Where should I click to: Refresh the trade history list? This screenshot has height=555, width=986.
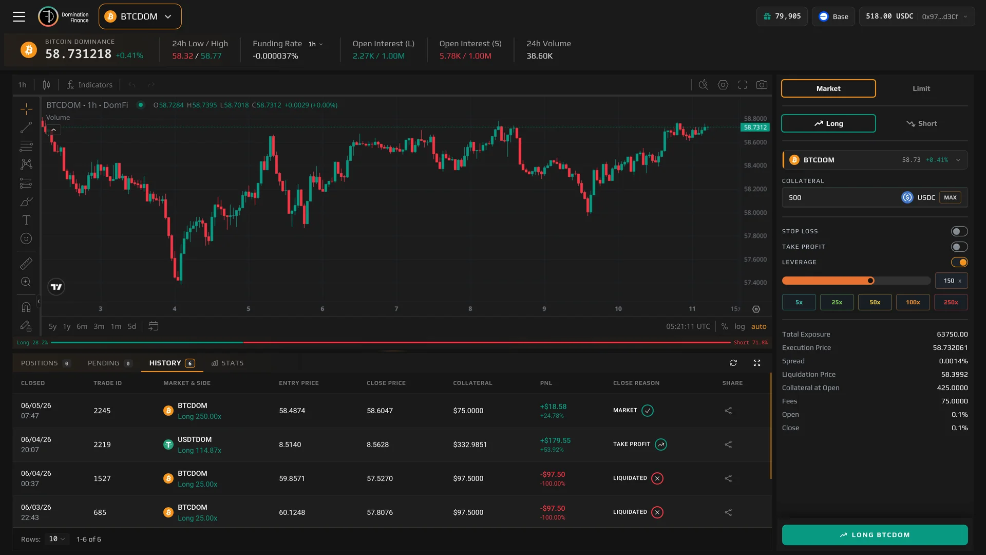tap(733, 363)
